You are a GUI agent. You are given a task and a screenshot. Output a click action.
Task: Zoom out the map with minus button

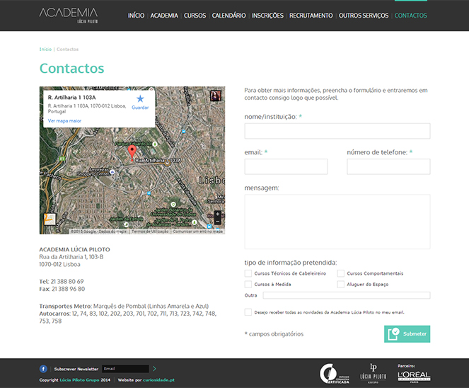[x=218, y=221]
